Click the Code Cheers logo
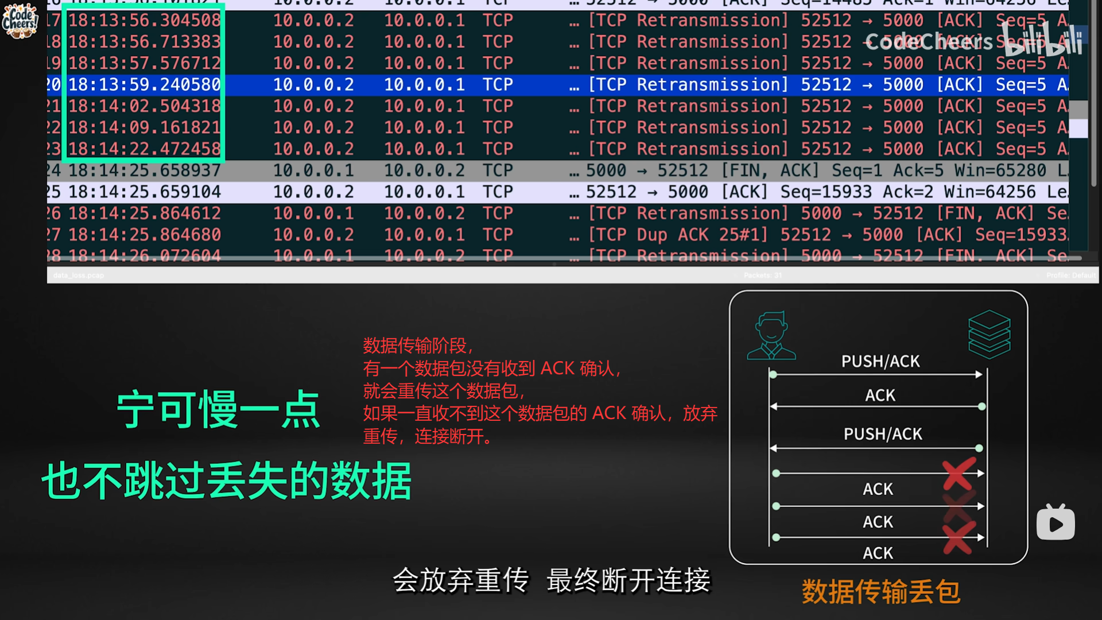 20,20
